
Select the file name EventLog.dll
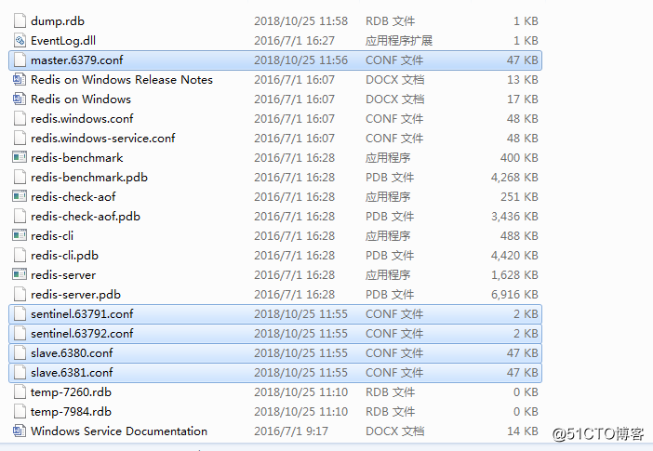point(63,40)
